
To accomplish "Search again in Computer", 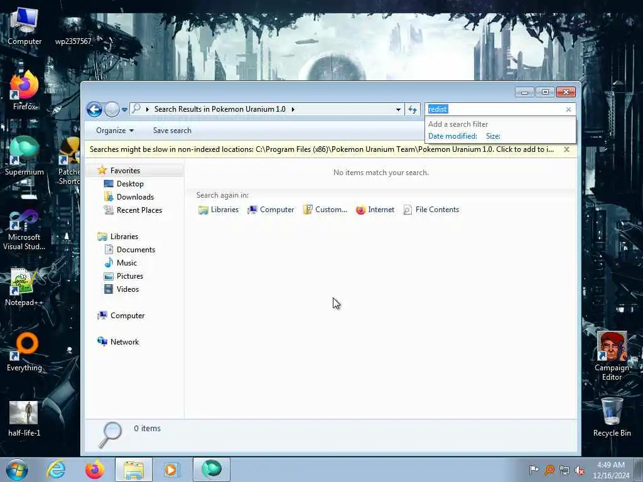I will 271,210.
